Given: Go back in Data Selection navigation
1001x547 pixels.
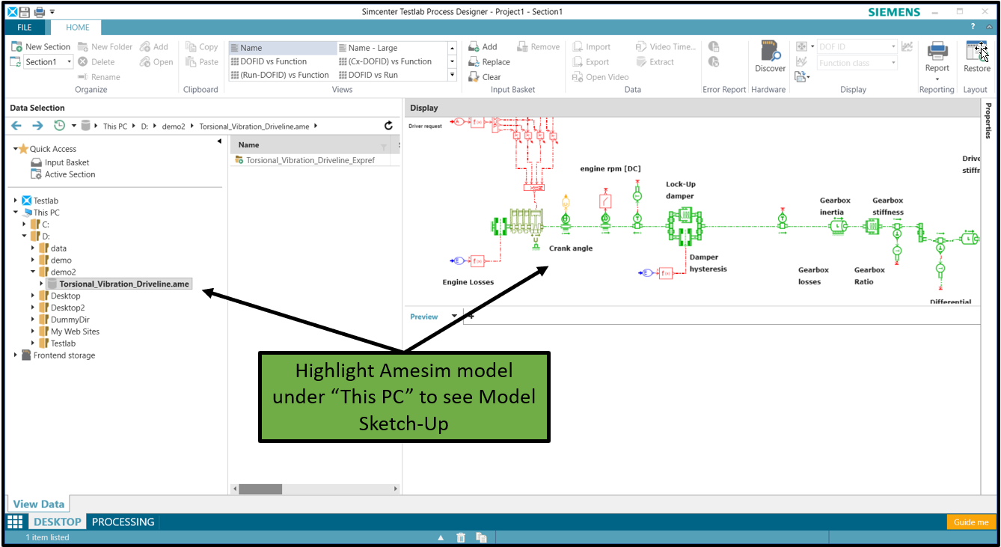Looking at the screenshot, I should point(16,126).
